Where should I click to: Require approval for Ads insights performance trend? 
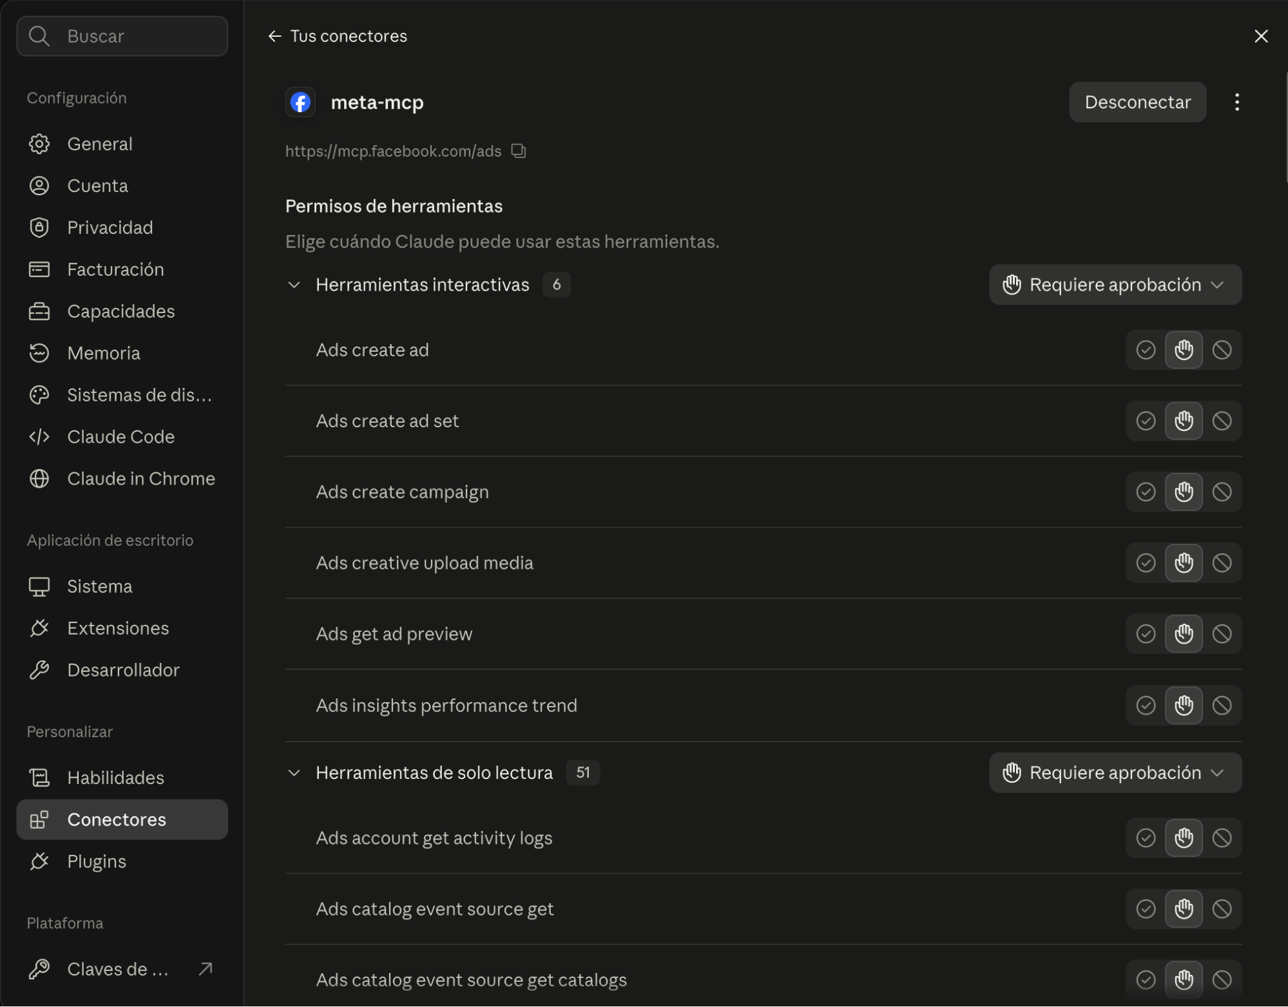coord(1184,705)
